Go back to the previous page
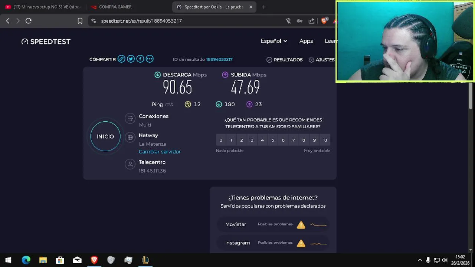Screen dimensions: 475x267 tap(8, 21)
